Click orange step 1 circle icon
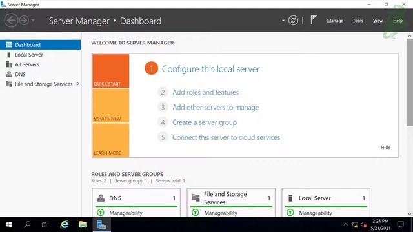 click(x=151, y=68)
